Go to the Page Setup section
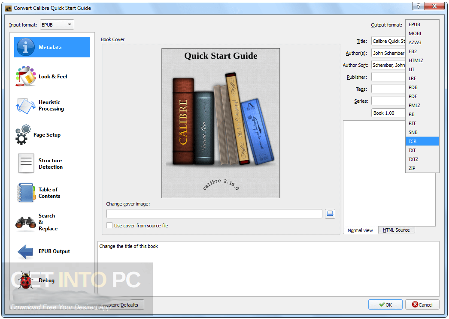Image resolution: width=449 pixels, height=319 pixels. click(x=52, y=134)
